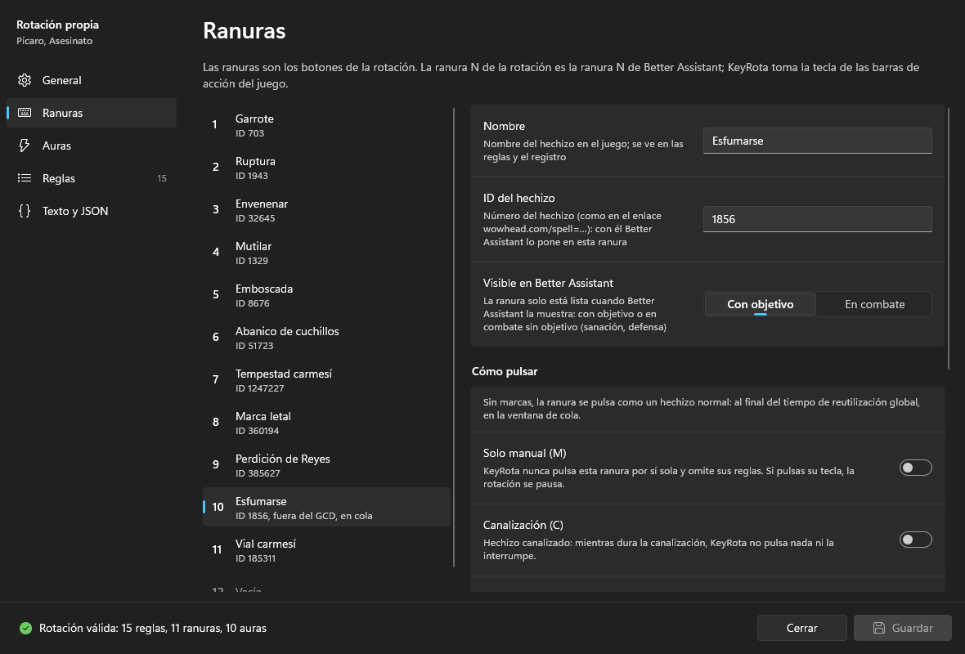965x654 pixels.
Task: Select slot 5 Emboscada
Action: [327, 294]
